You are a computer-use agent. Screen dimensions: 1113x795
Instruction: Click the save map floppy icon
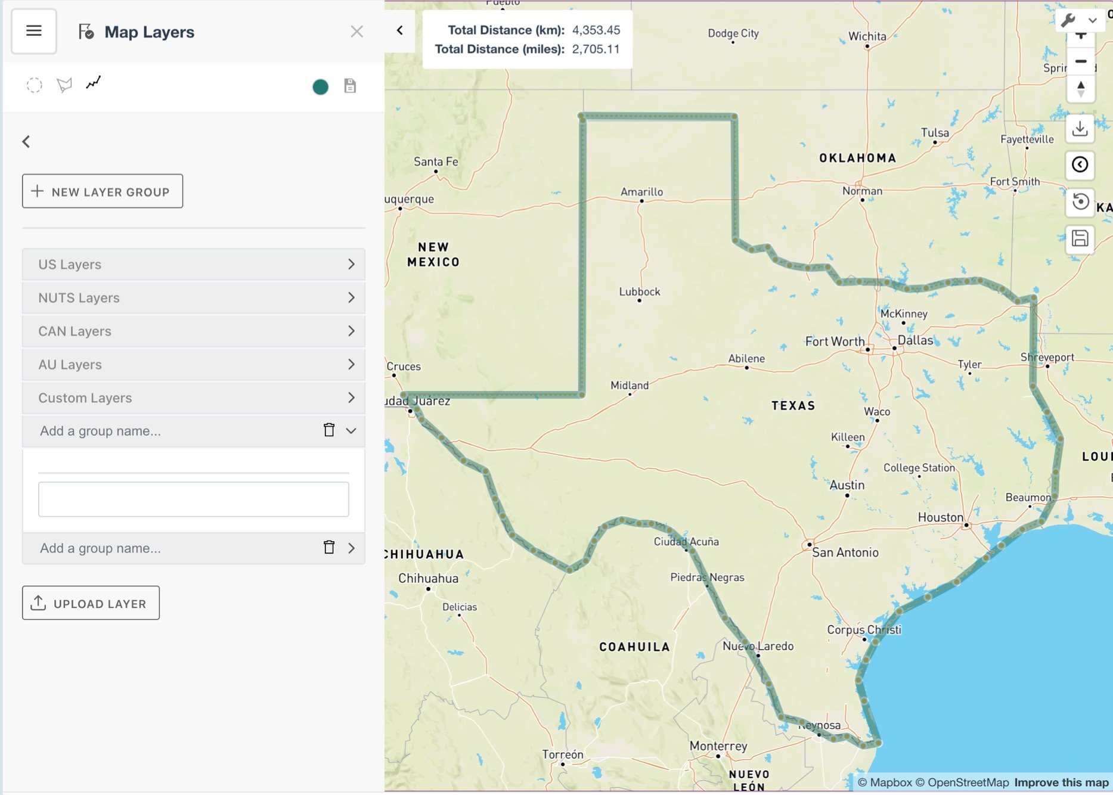pos(1080,238)
